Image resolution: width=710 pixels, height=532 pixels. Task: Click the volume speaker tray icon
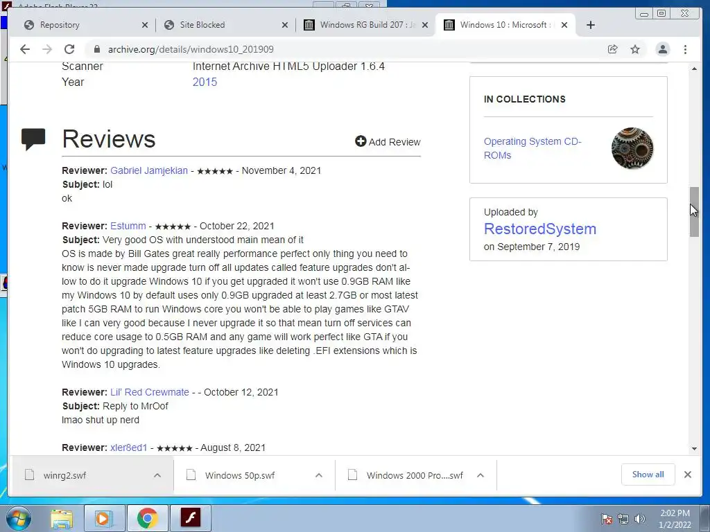tap(639, 519)
